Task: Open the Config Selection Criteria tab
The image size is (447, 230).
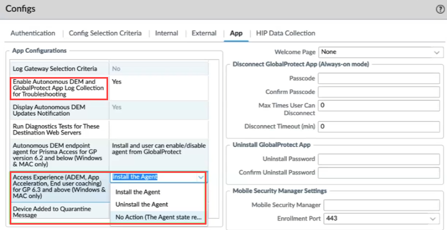Action: [x=105, y=33]
